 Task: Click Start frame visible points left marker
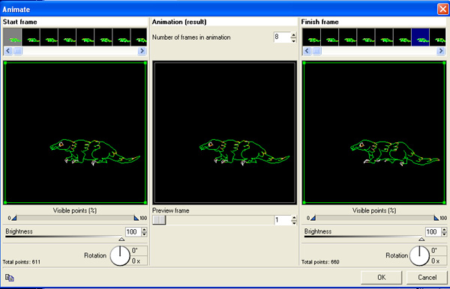(14, 219)
